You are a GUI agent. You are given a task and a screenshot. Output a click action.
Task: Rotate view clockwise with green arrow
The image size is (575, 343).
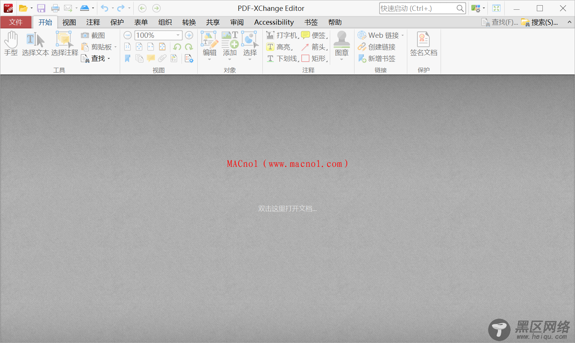point(189,47)
